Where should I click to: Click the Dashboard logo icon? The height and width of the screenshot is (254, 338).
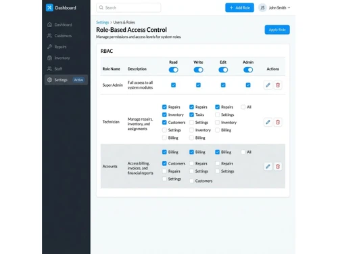(x=49, y=7)
